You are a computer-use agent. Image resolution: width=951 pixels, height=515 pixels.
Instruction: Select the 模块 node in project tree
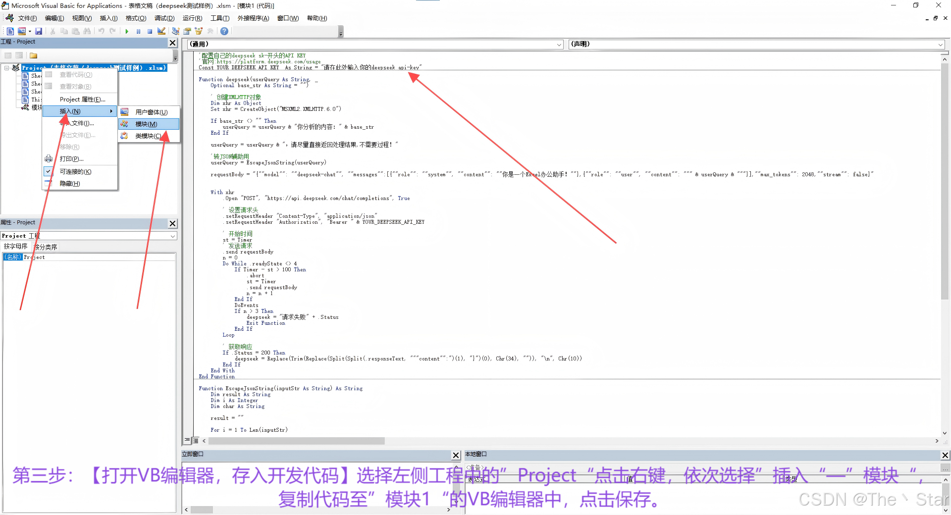32,107
